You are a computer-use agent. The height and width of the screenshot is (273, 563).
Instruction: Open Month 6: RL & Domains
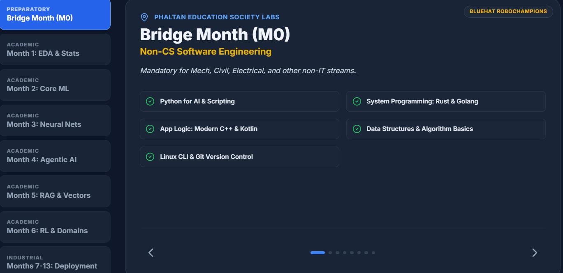tap(55, 227)
